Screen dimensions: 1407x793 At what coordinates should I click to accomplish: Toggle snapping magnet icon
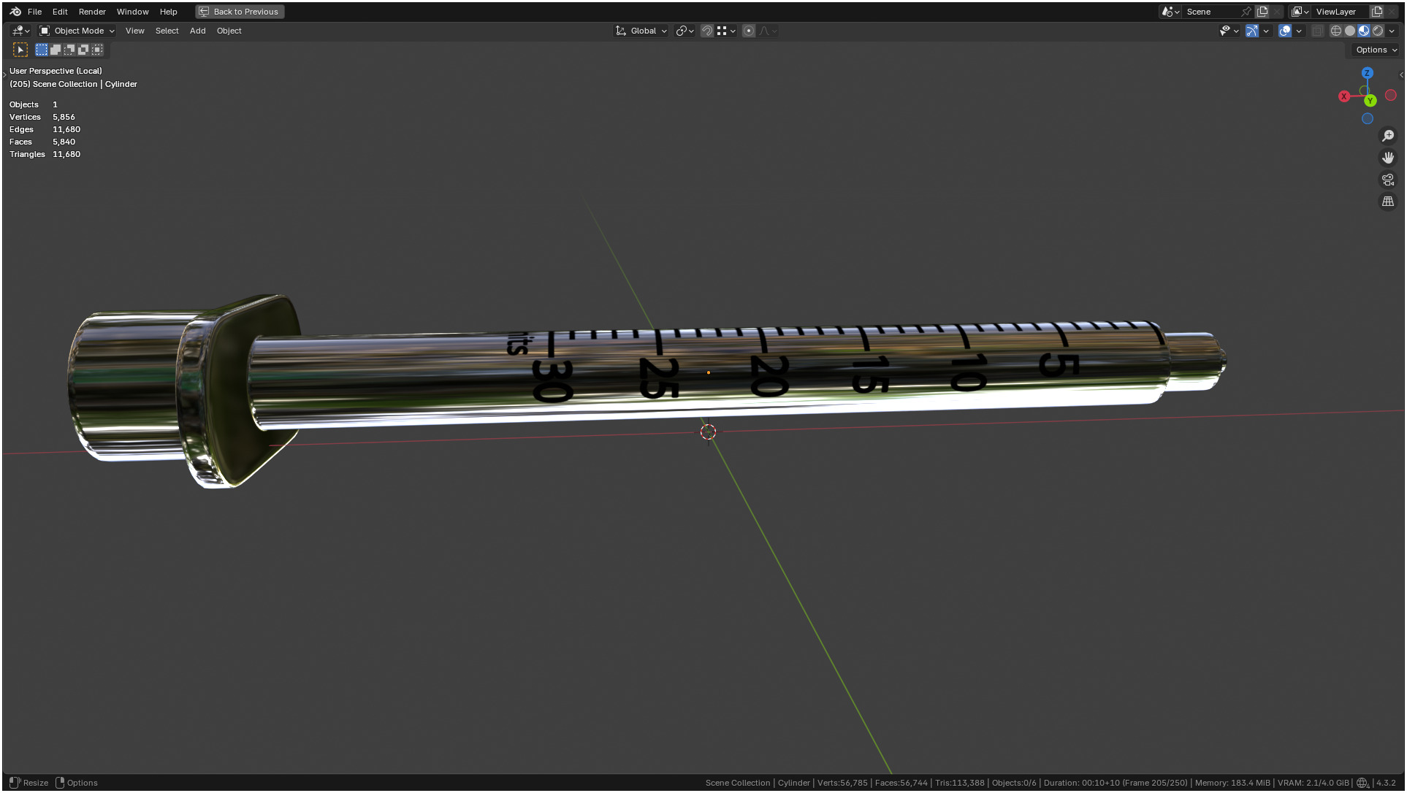(x=706, y=31)
